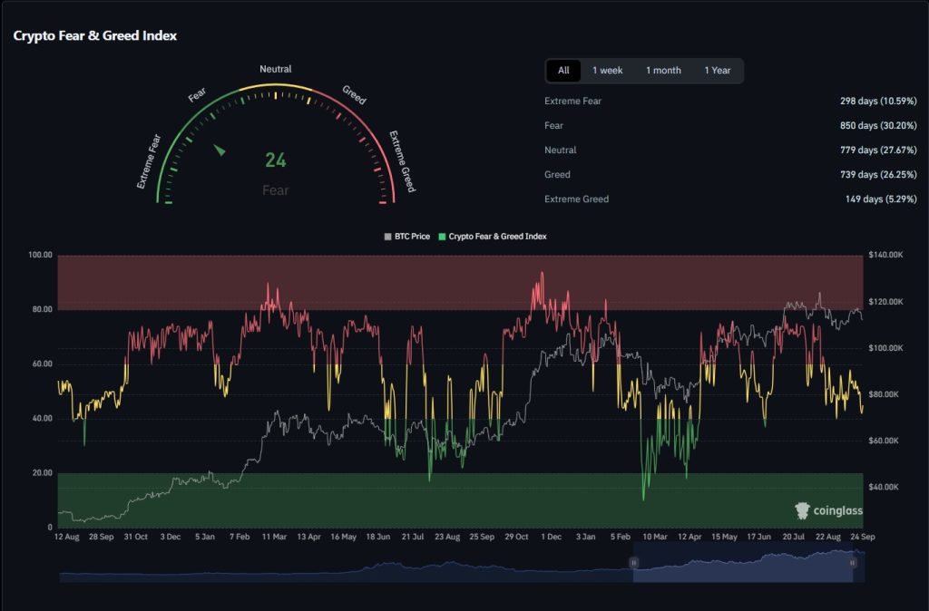
Task: Click the green Fear & Greed legend square
Action: tap(442, 237)
